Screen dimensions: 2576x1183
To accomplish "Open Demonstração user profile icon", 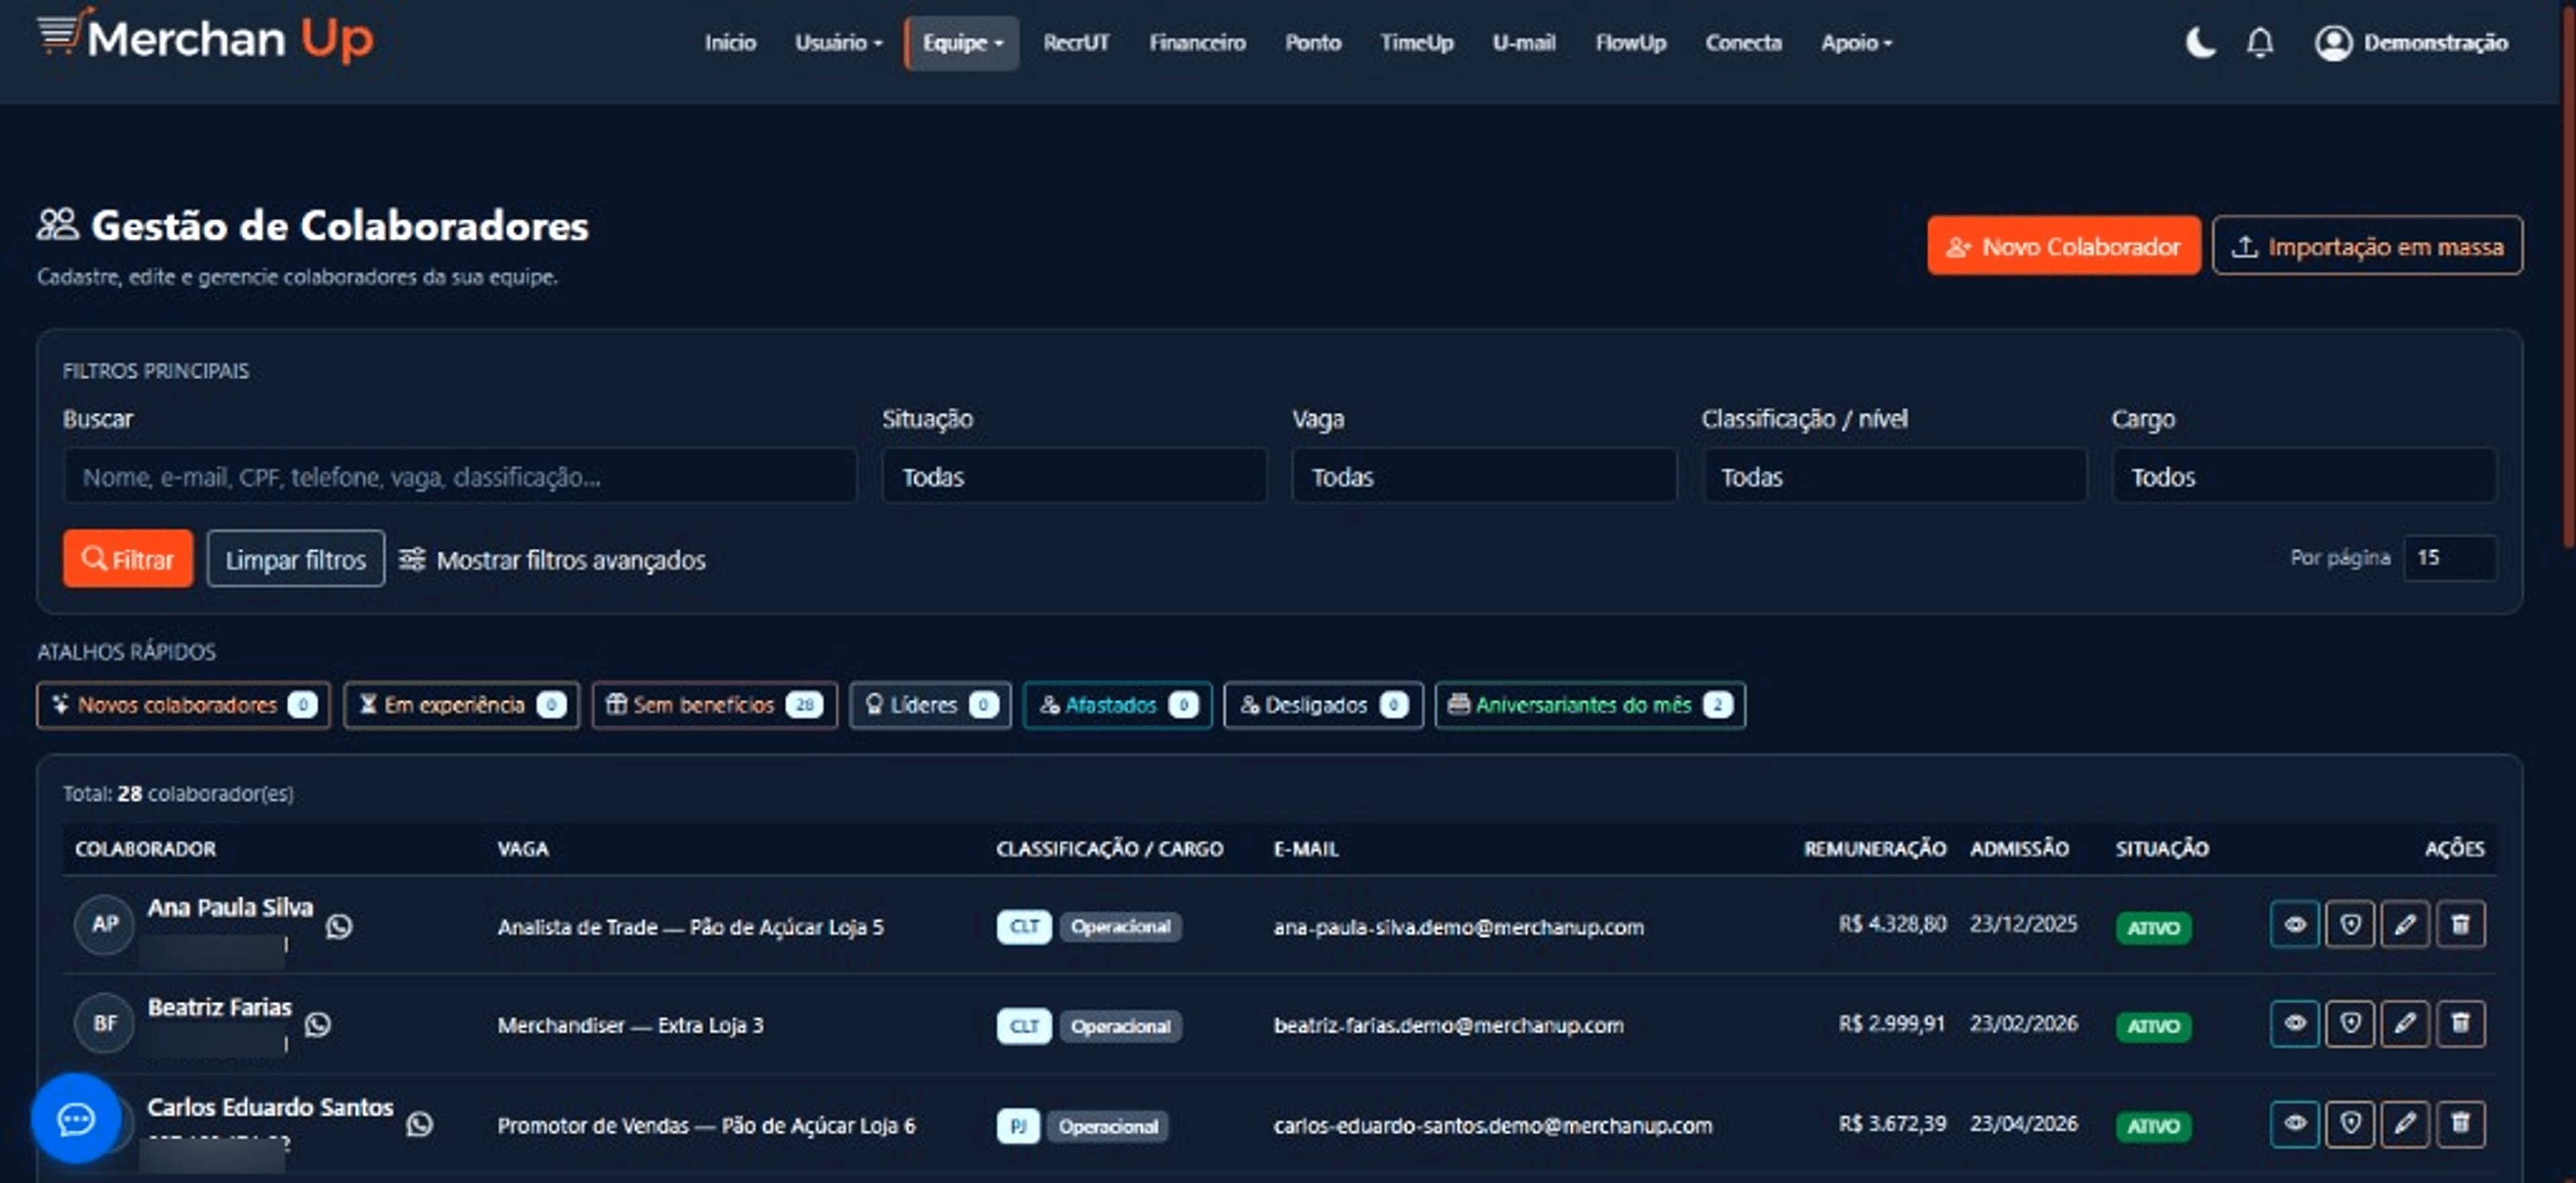I will (2333, 43).
